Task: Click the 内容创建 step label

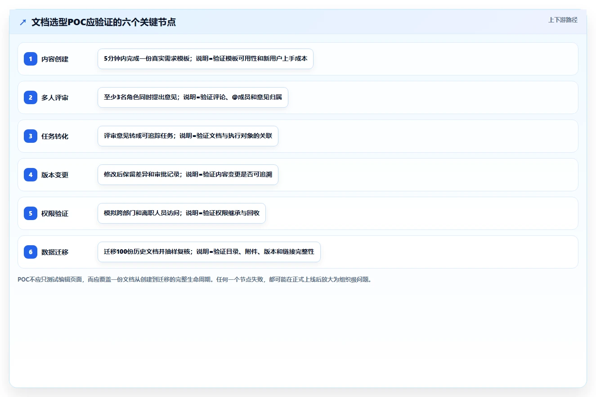Action: tap(55, 59)
